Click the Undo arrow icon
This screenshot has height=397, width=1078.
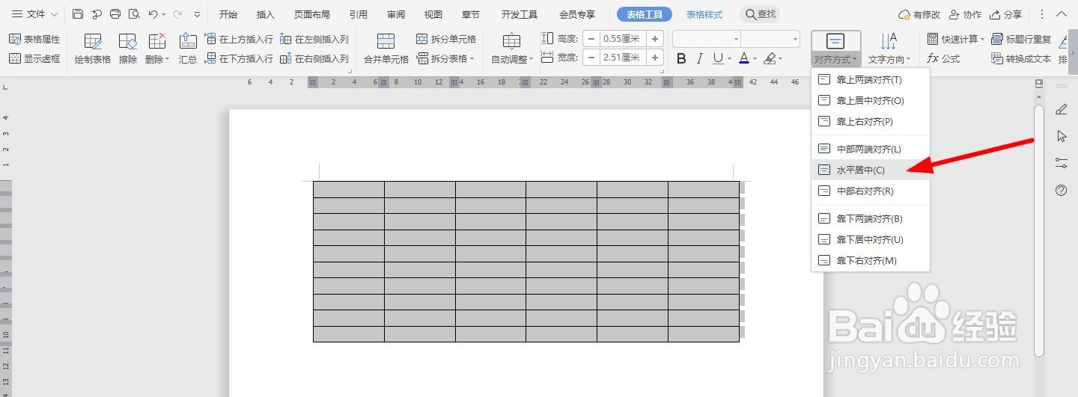pyautogui.click(x=153, y=14)
